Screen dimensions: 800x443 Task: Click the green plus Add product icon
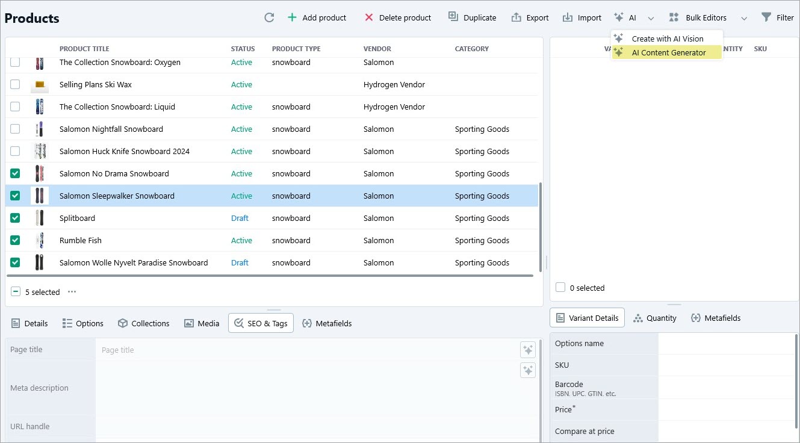pyautogui.click(x=292, y=17)
